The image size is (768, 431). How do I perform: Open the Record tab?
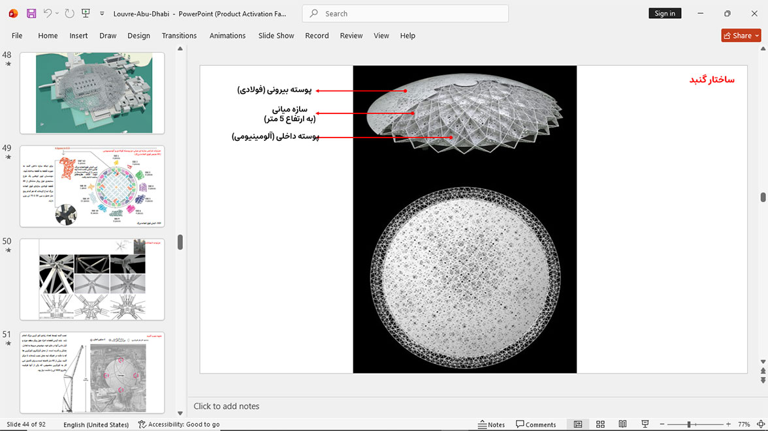(x=317, y=36)
